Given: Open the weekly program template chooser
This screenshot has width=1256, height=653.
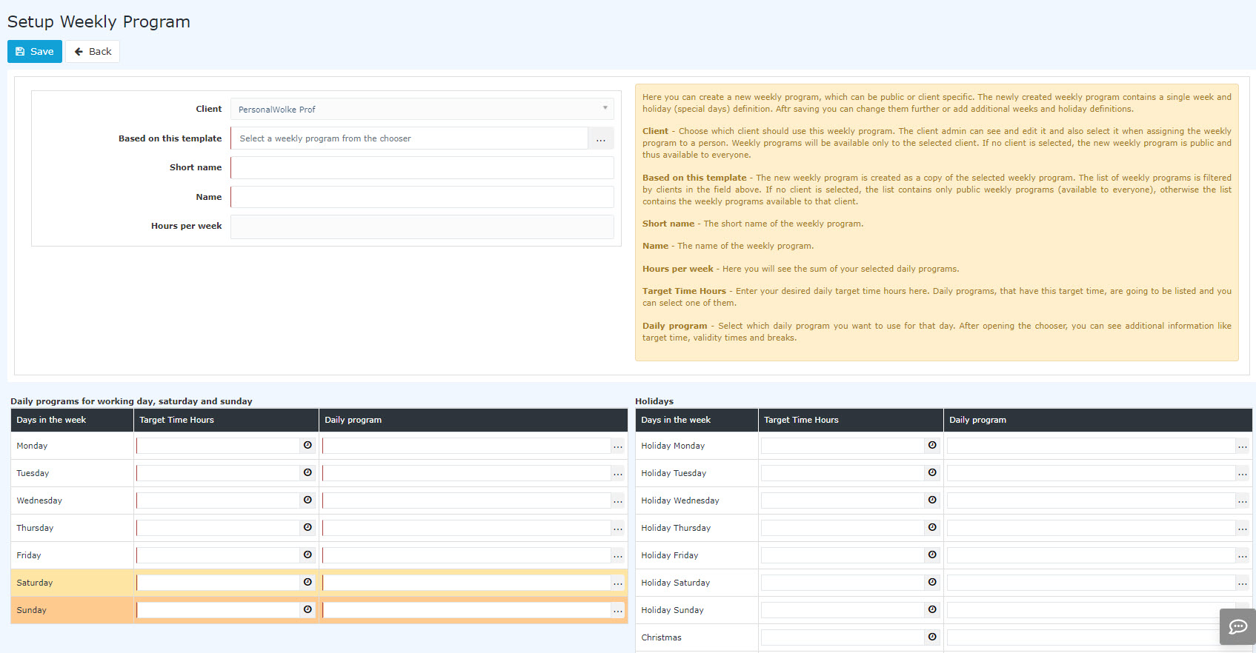Looking at the screenshot, I should (x=601, y=138).
